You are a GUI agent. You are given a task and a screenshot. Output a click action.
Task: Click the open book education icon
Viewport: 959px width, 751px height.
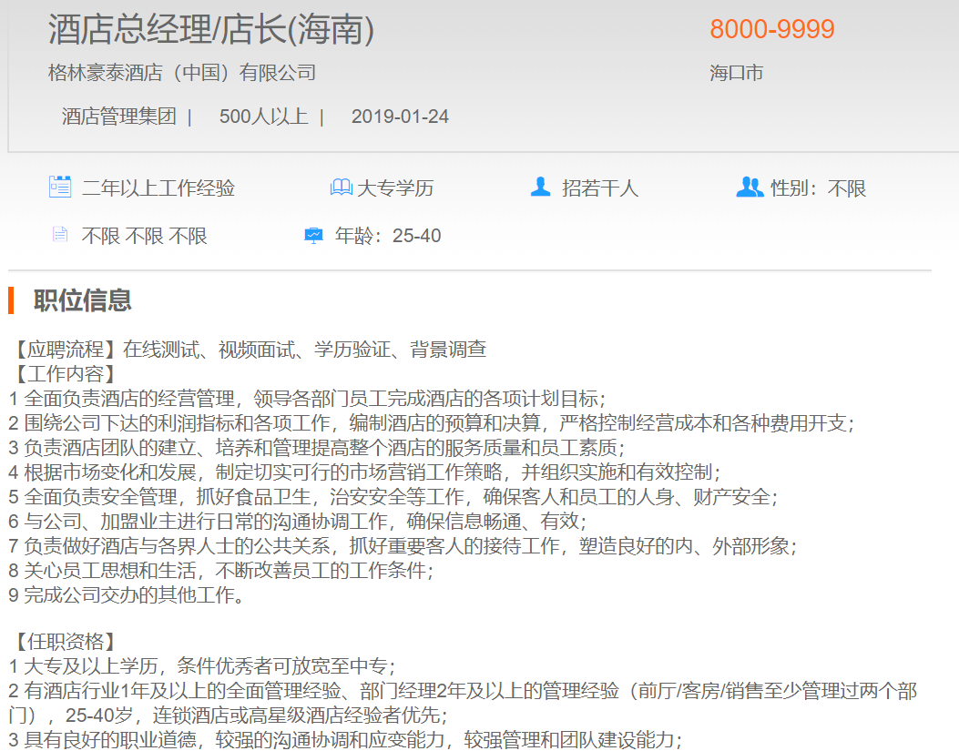pyautogui.click(x=341, y=188)
